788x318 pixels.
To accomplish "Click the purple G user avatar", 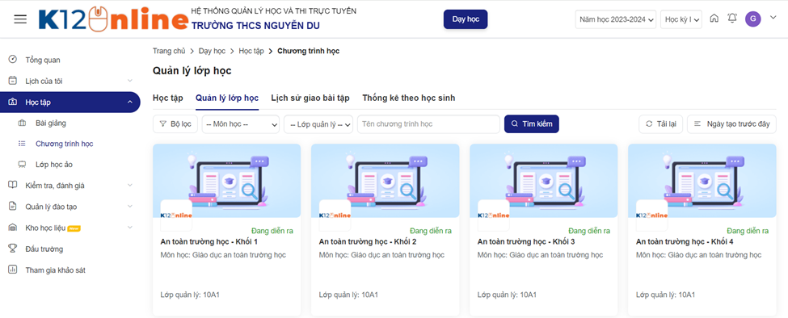I will tap(752, 19).
